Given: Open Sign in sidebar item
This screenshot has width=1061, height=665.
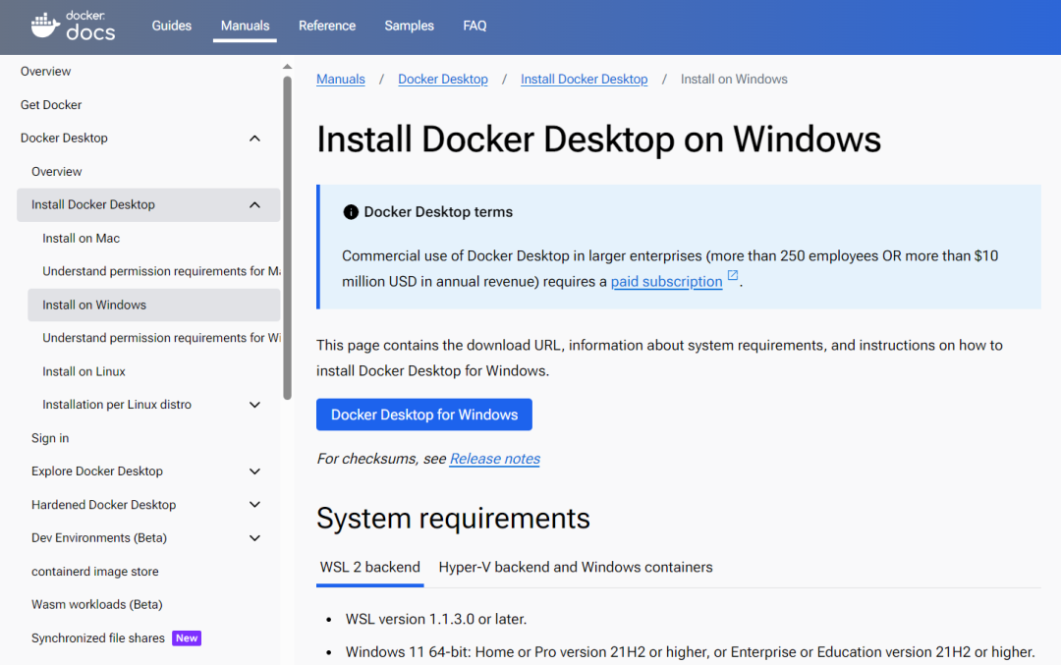Looking at the screenshot, I should [50, 438].
